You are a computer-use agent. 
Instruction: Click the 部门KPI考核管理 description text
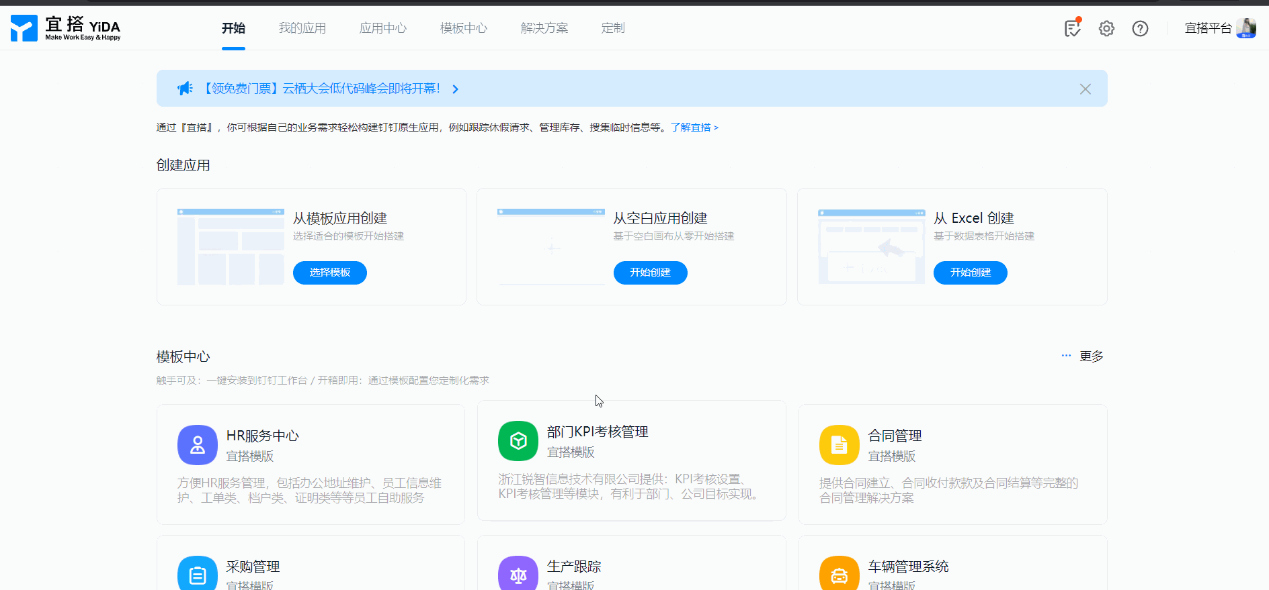pyautogui.click(x=630, y=487)
